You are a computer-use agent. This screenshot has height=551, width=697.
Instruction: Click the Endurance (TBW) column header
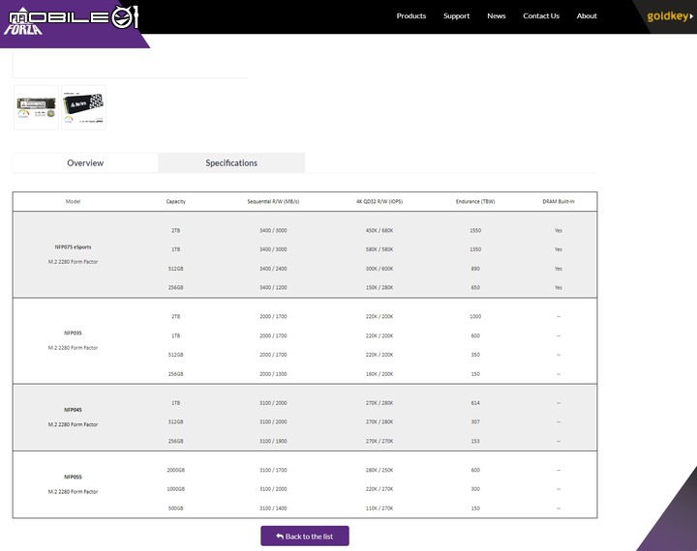tap(475, 202)
